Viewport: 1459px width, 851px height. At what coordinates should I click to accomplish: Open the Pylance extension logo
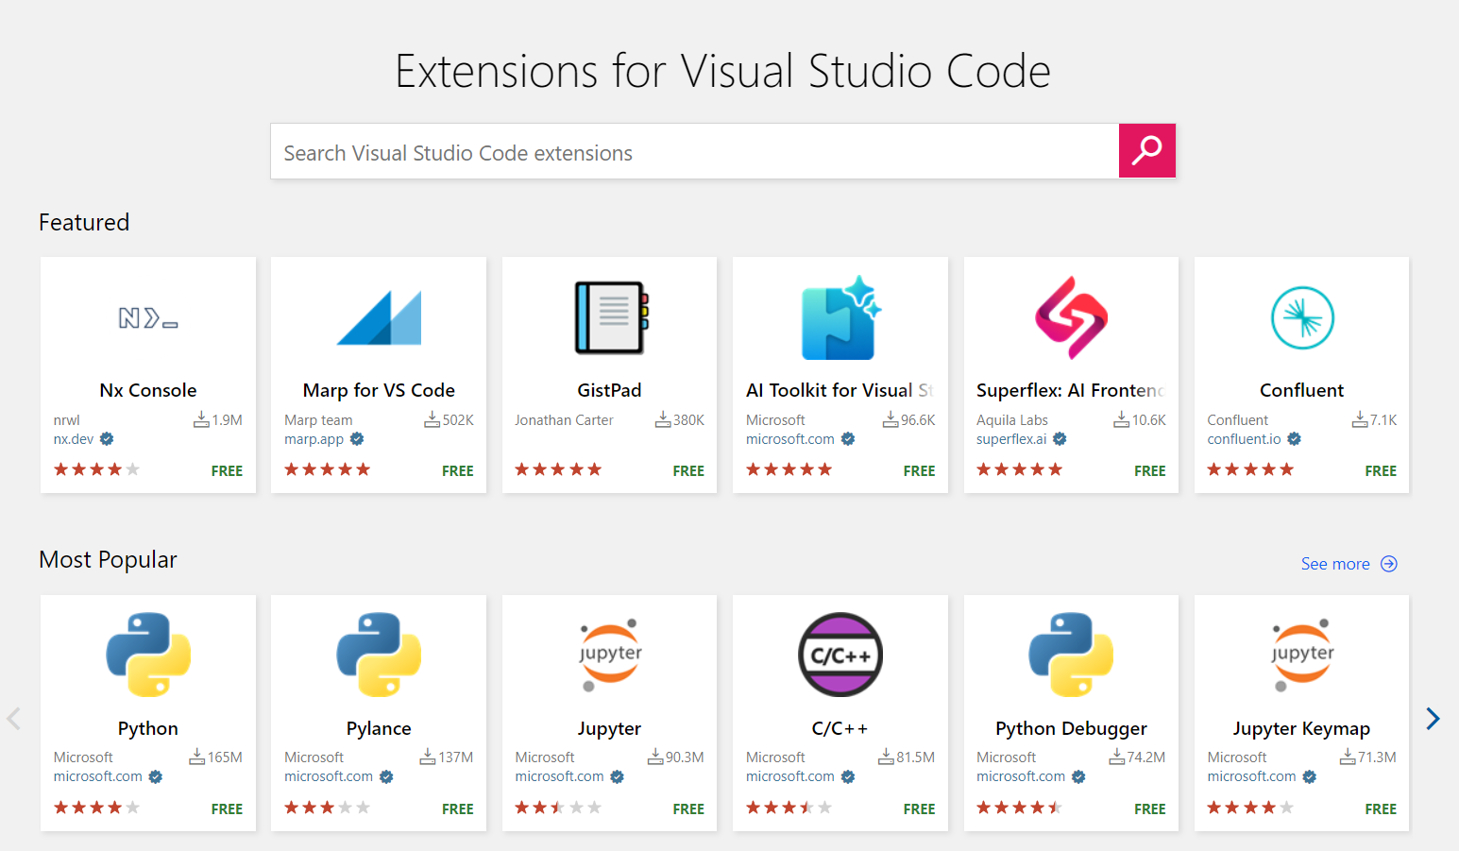click(x=379, y=655)
